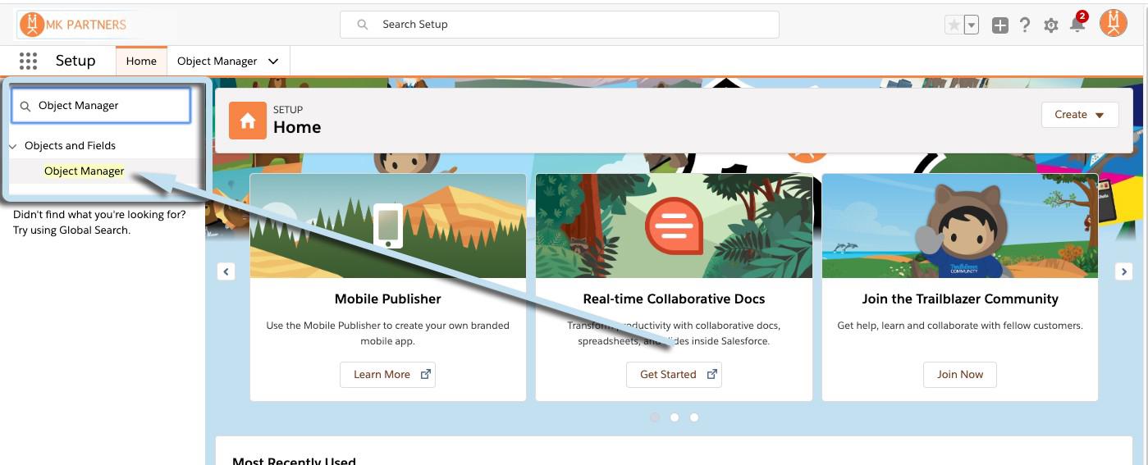The height and width of the screenshot is (465, 1148).
Task: Click the MK Partners logo
Action: point(74,25)
